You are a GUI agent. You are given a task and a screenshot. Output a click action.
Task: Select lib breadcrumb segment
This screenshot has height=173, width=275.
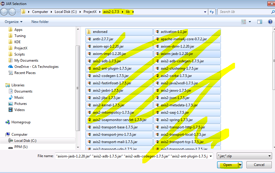click(x=128, y=12)
